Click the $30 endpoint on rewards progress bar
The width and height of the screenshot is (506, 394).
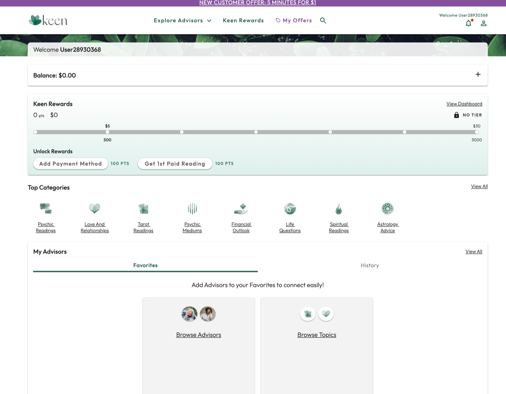tap(477, 132)
